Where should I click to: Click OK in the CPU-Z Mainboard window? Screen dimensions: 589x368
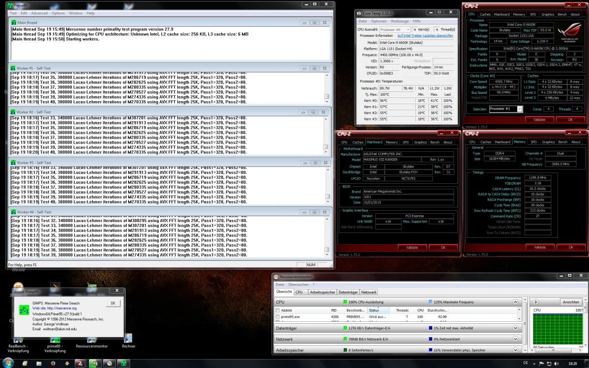(x=443, y=248)
